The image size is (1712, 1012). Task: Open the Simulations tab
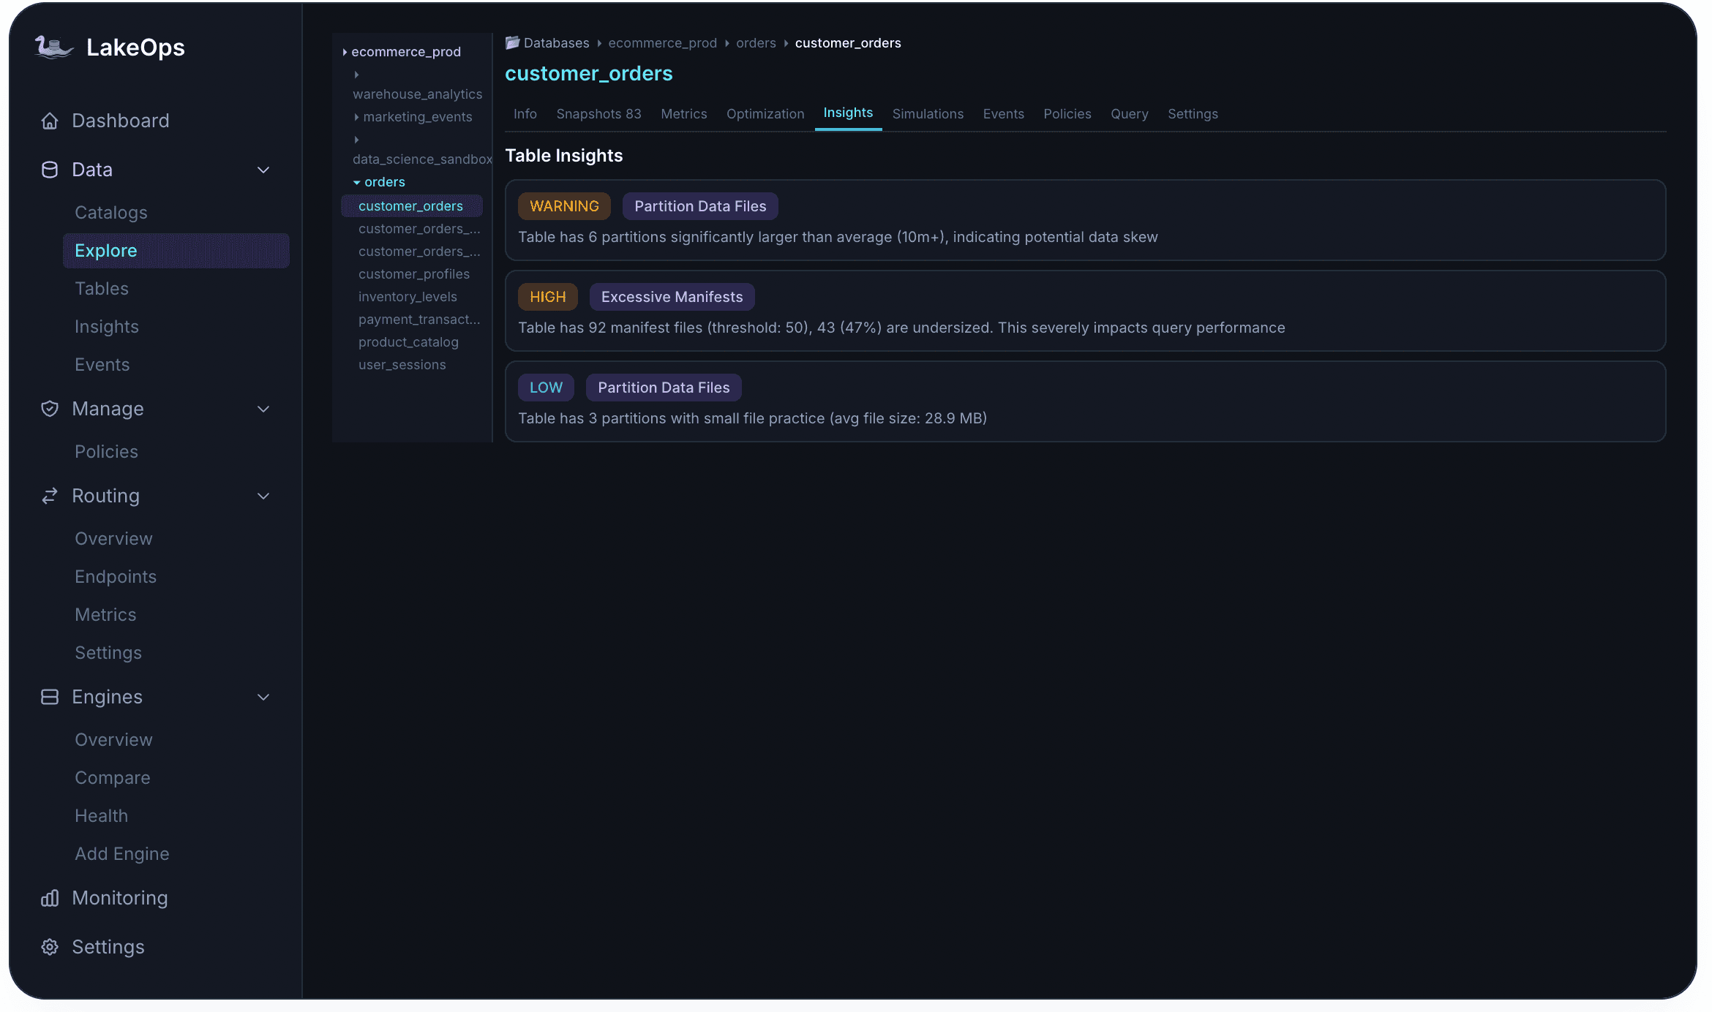tap(928, 114)
